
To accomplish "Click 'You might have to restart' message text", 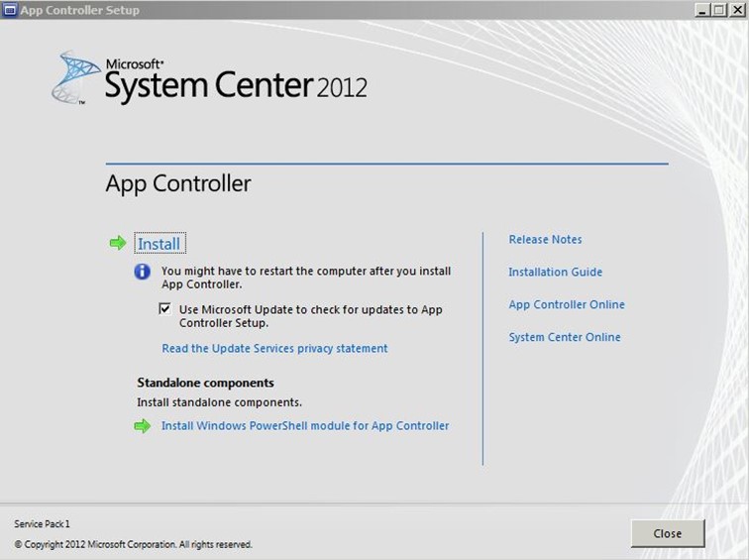I will 306,278.
